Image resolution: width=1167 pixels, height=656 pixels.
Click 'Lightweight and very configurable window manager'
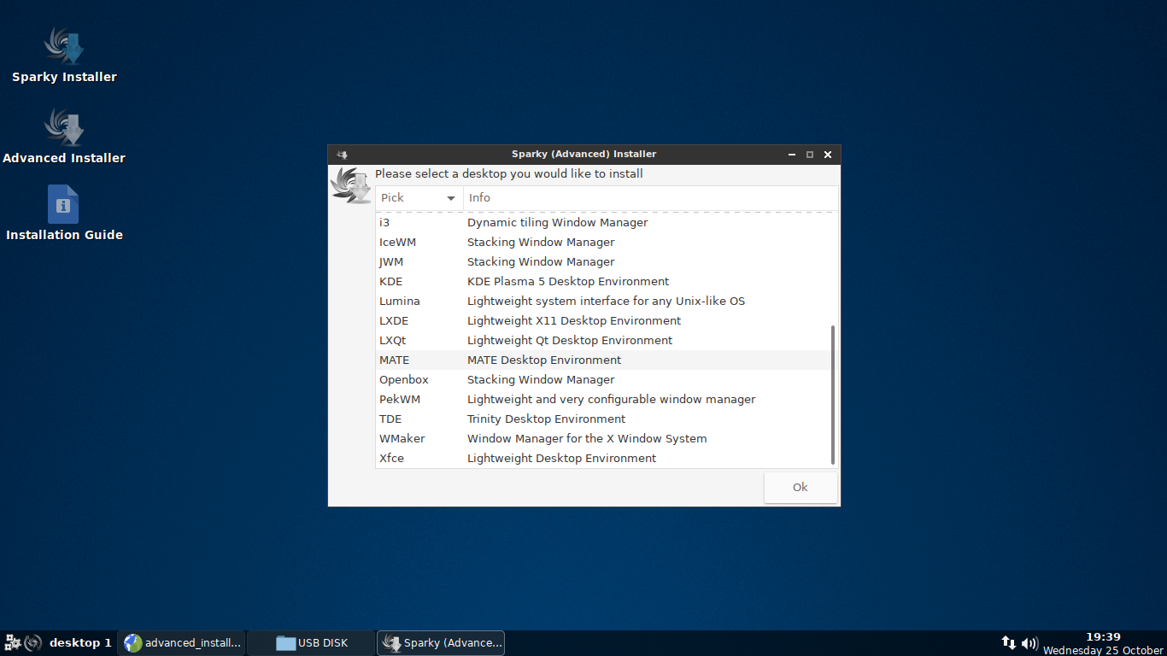point(611,399)
